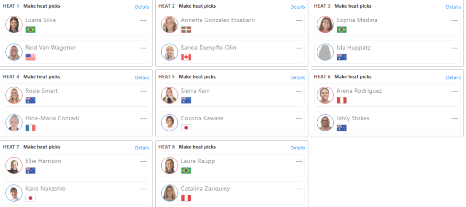The image size is (466, 207).
Task: Pick Sierra Kerr in Heat 5
Action: pyautogui.click(x=232, y=95)
